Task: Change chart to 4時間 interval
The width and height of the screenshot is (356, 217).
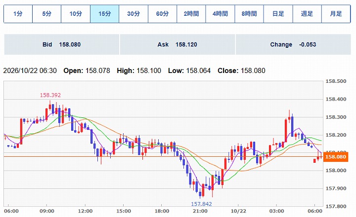Action: point(220,14)
